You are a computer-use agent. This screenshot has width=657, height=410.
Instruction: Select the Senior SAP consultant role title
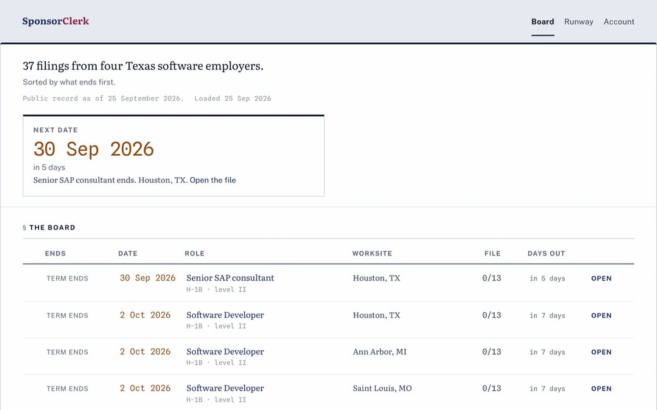point(230,278)
